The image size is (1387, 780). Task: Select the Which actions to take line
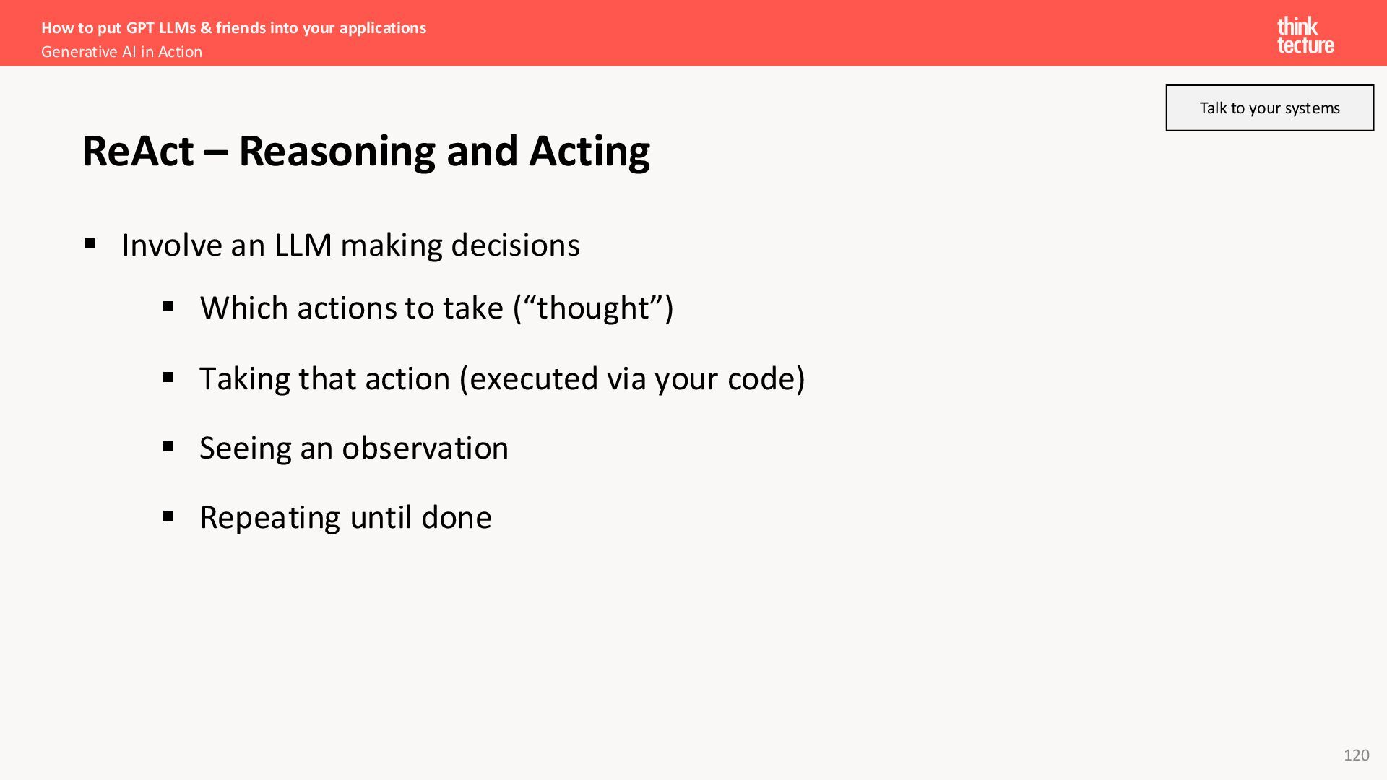pos(437,308)
